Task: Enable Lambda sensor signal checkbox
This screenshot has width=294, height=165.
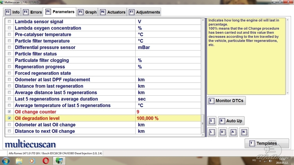Action: pos(10,22)
